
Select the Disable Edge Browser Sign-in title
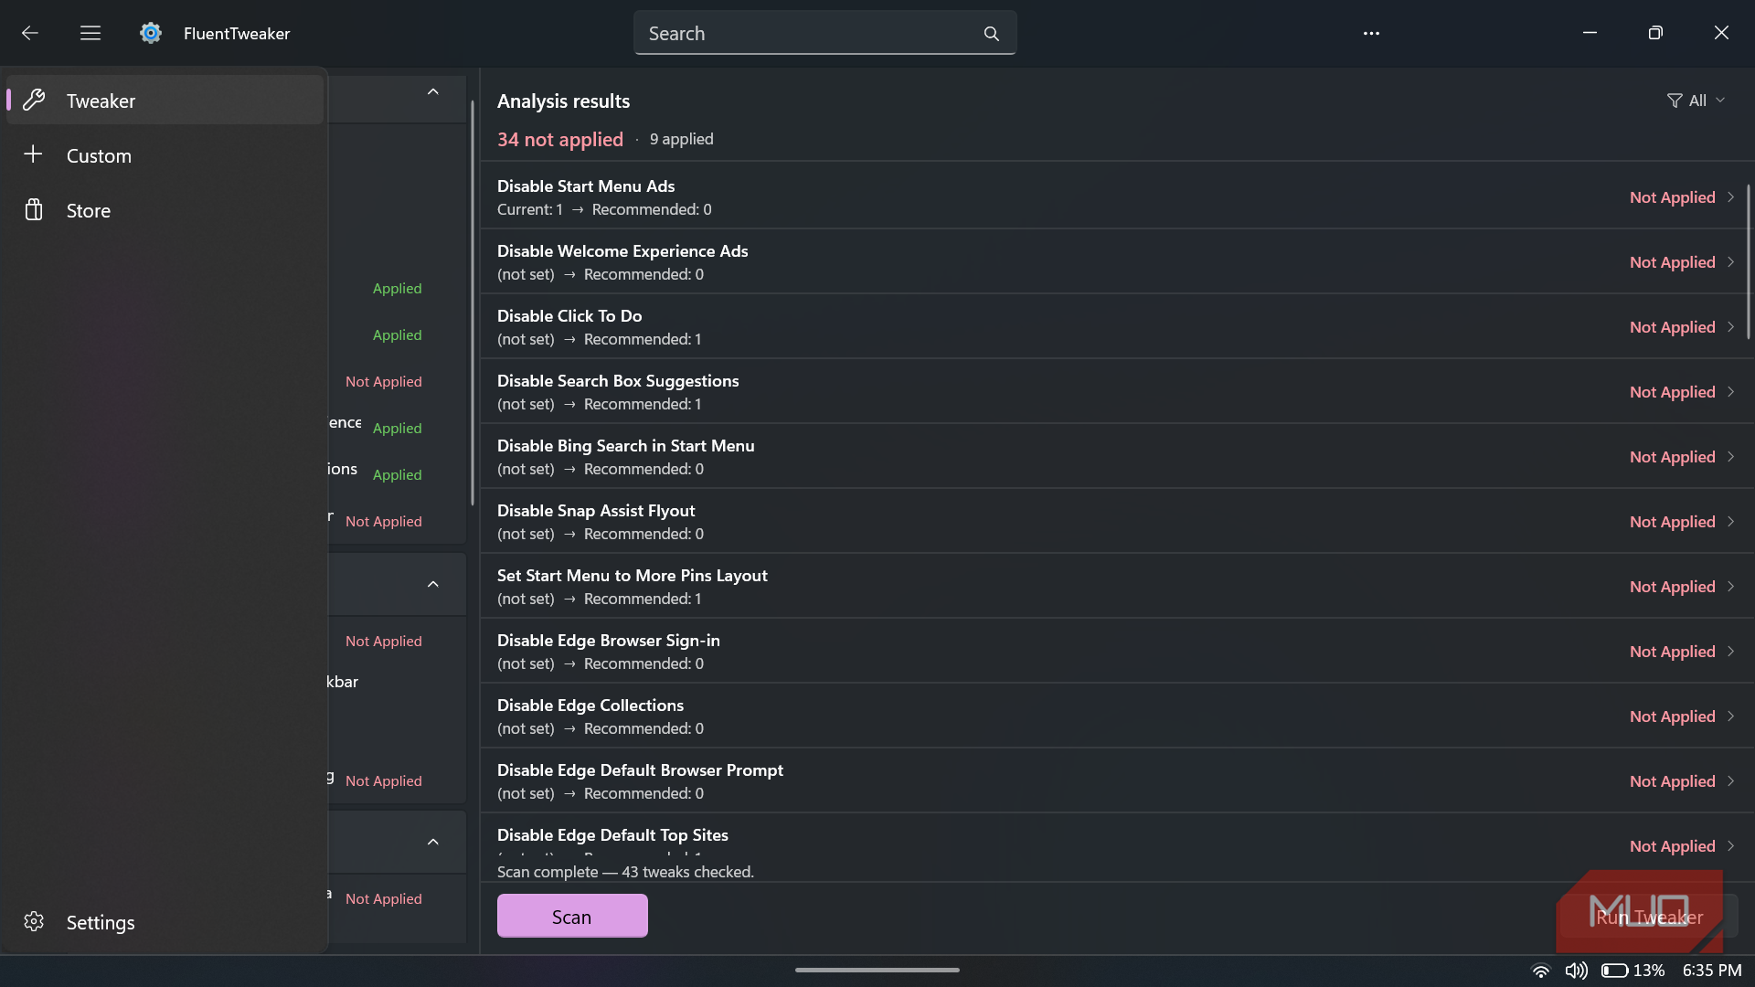click(608, 640)
